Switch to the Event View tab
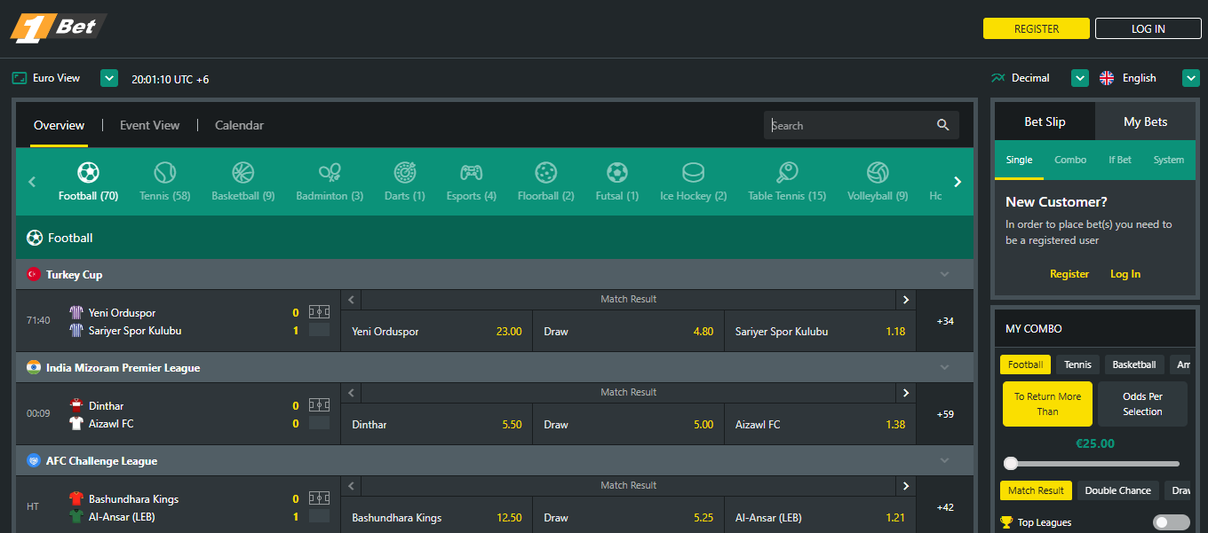 tap(149, 125)
